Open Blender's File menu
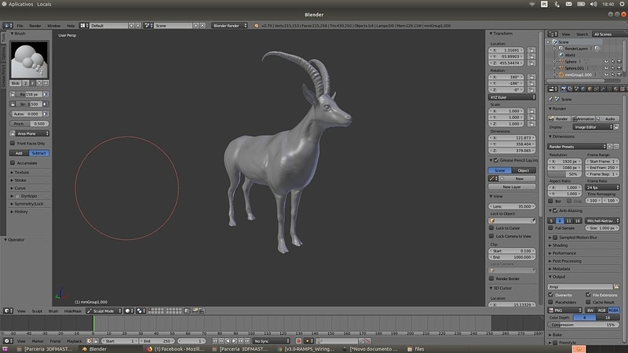This screenshot has height=353, width=628. pyautogui.click(x=20, y=26)
